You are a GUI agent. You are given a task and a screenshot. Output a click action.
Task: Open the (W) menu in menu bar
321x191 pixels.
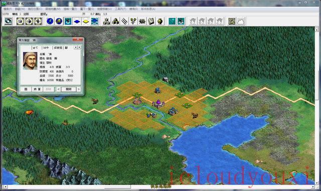pyautogui.click(x=20, y=9)
